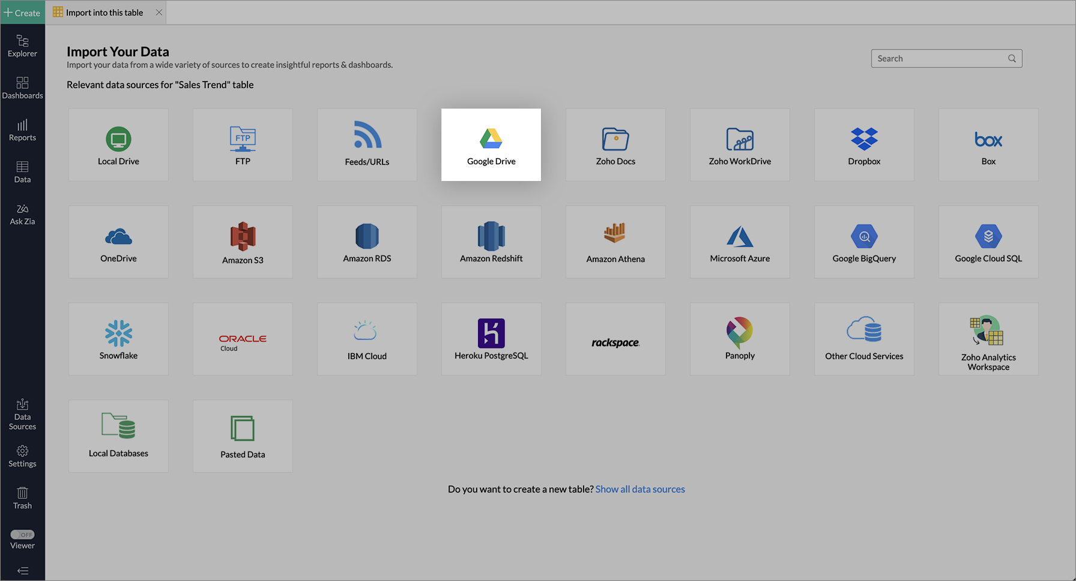The image size is (1076, 581).
Task: Click the search magnifier button
Action: click(1012, 59)
